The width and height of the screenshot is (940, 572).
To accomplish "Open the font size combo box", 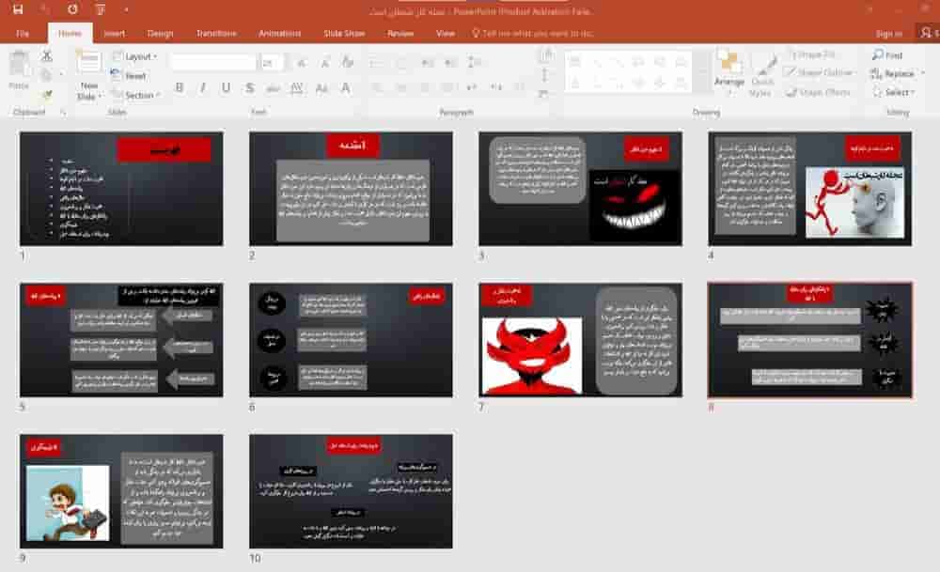I will pyautogui.click(x=272, y=62).
